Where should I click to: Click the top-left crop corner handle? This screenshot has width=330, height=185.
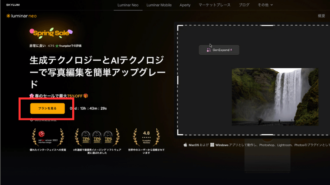pos(180,28)
